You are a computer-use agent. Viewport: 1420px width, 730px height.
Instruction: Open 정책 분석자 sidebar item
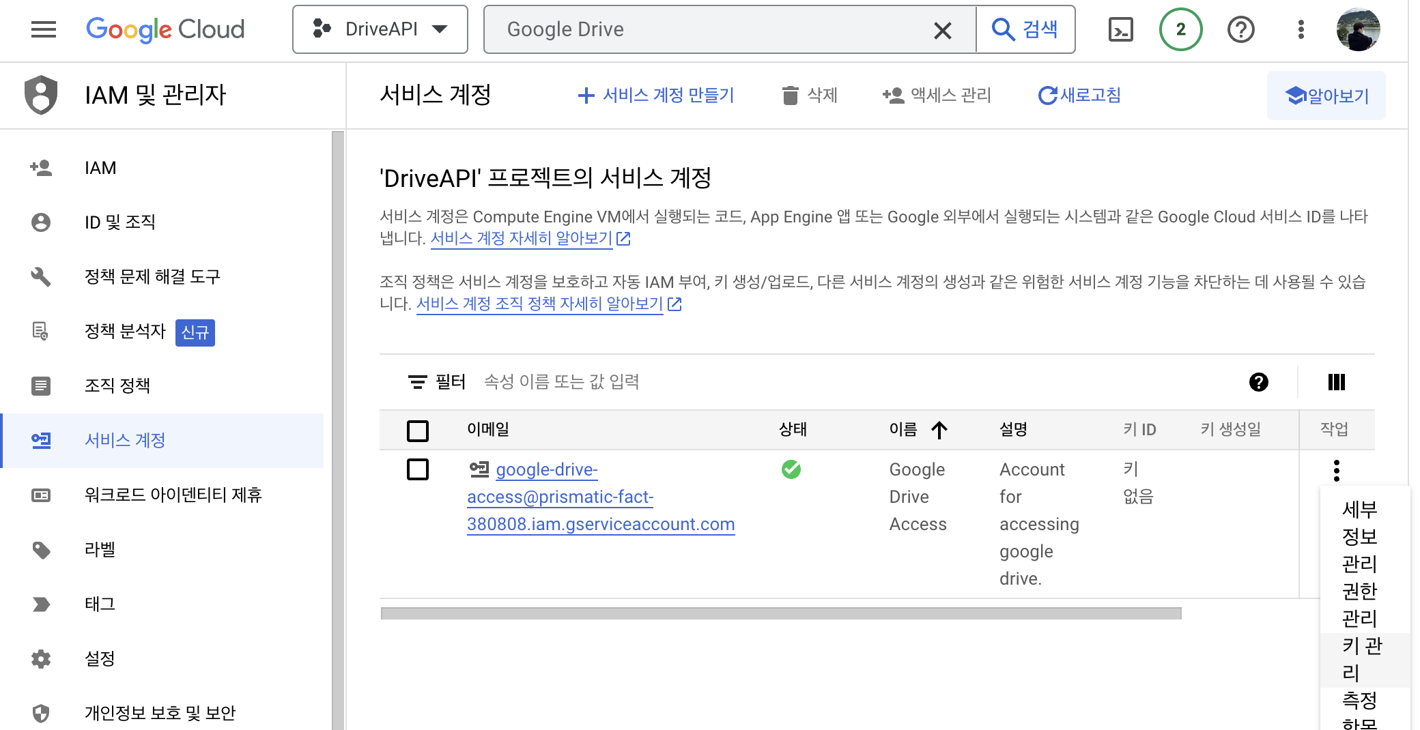point(162,332)
